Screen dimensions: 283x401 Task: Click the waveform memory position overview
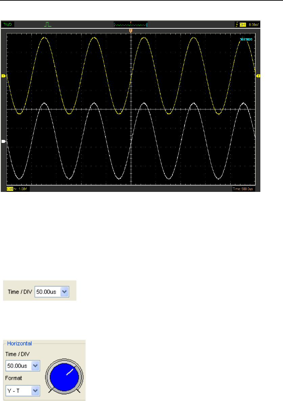[131, 25]
